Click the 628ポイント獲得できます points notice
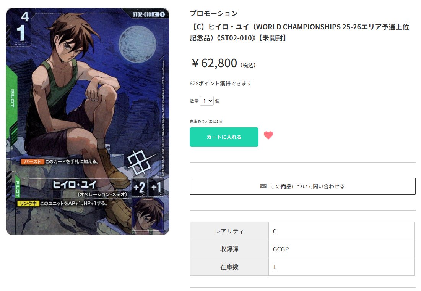This screenshot has width=421, height=291. 221,84
